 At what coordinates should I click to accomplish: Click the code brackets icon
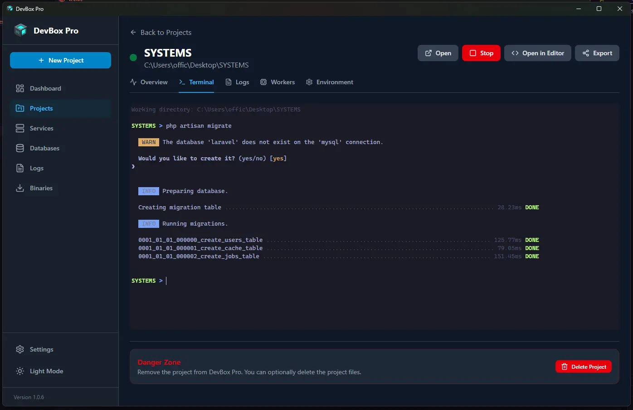pos(515,53)
